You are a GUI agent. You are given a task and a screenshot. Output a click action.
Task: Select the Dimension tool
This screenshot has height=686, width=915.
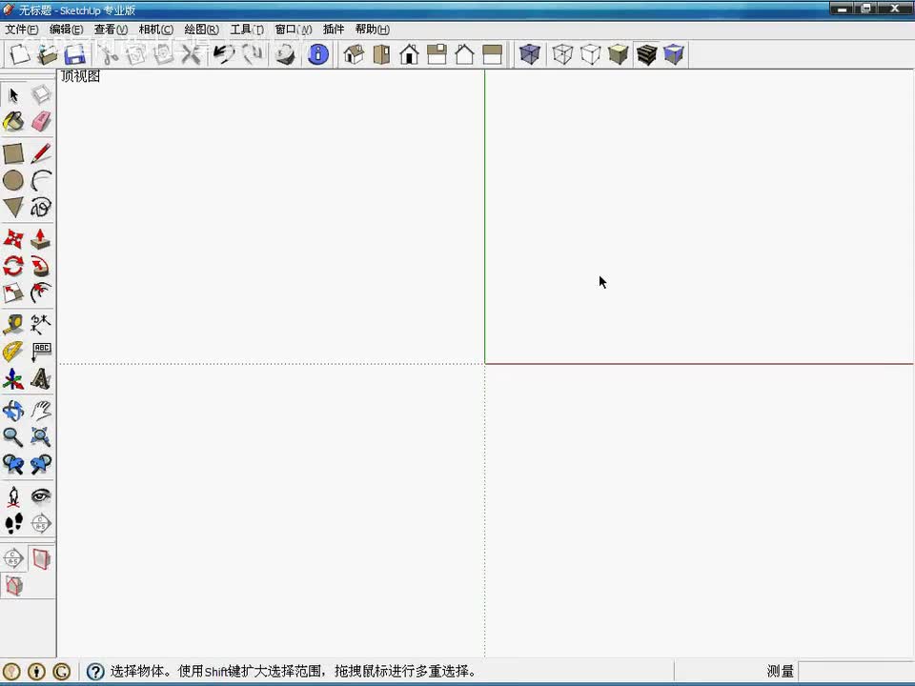pyautogui.click(x=41, y=324)
